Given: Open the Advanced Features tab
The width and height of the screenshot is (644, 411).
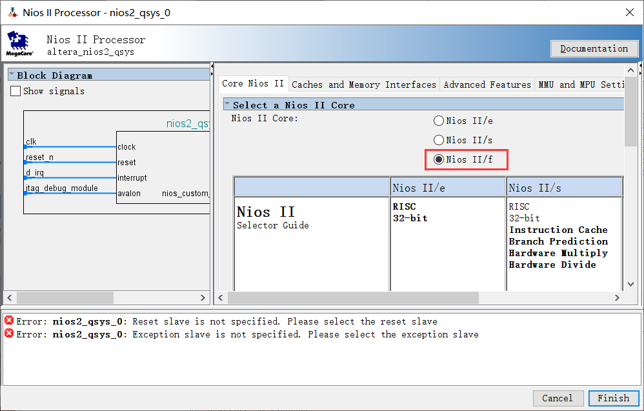Looking at the screenshot, I should [x=487, y=85].
